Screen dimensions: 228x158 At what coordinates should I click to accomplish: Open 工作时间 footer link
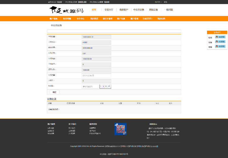pos(72,131)
